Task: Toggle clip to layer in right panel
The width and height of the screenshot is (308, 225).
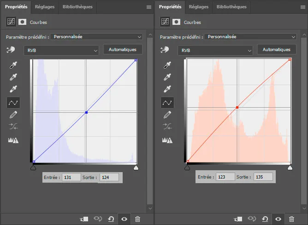Action: pyautogui.click(x=238, y=219)
